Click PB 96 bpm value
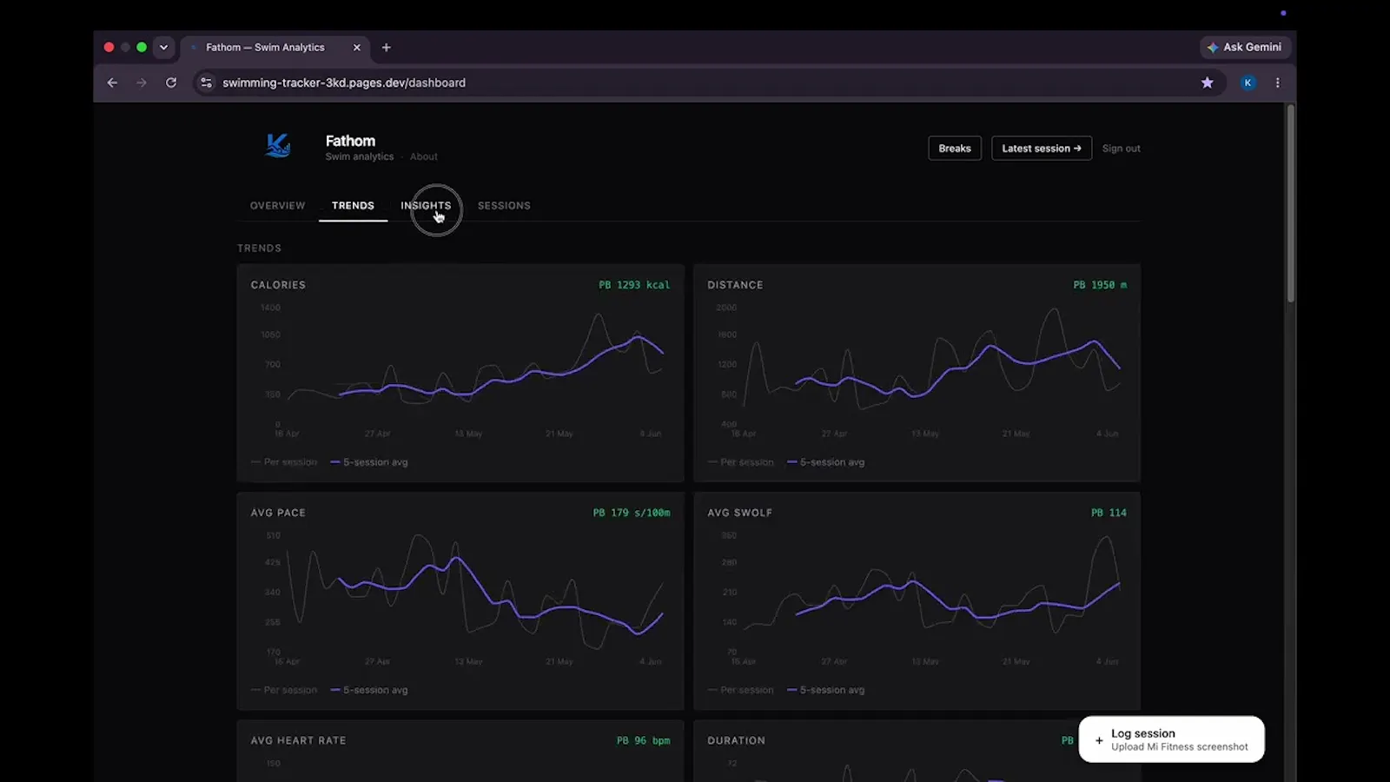Viewport: 1390px width, 782px height. pos(644,740)
